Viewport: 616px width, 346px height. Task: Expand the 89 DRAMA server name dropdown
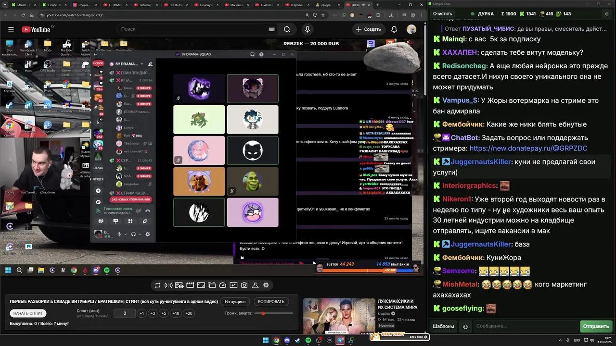142,64
